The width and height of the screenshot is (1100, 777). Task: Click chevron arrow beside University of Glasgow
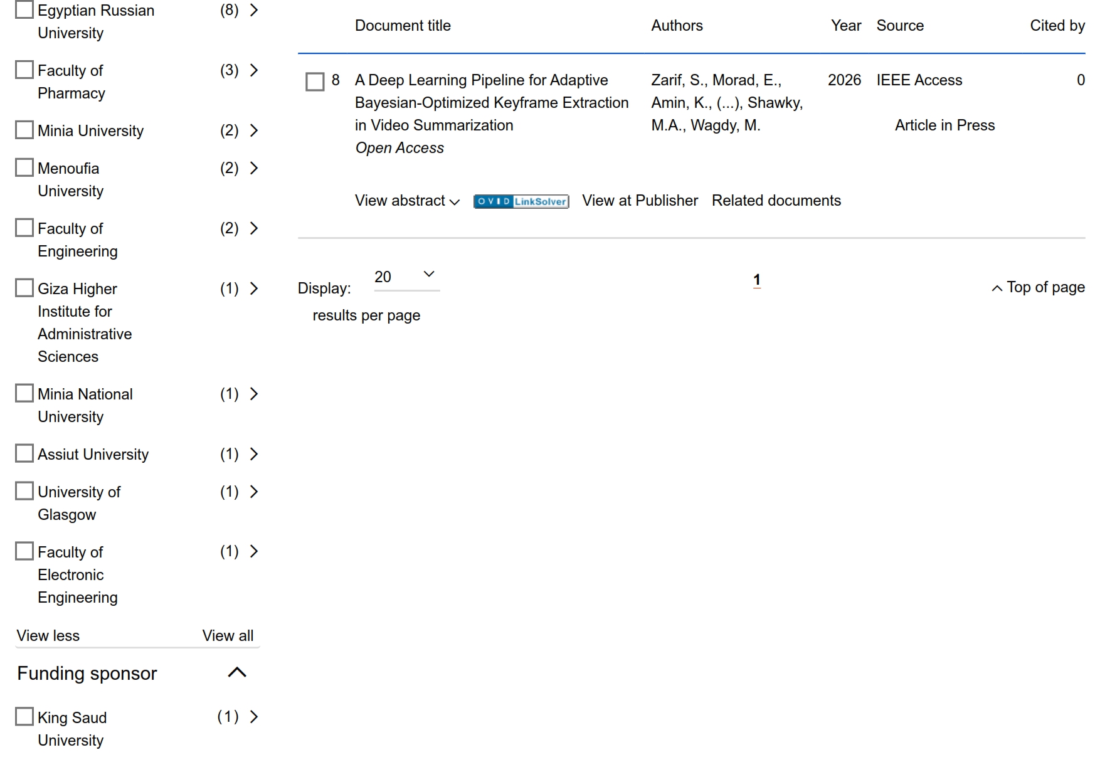point(254,492)
